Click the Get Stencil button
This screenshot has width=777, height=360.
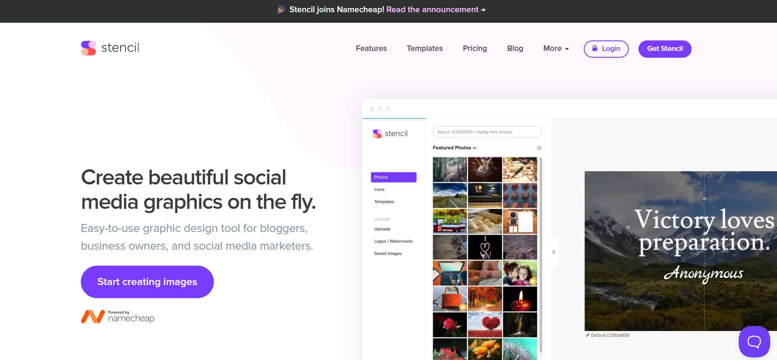665,49
